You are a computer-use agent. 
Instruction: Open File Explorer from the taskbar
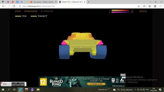click(38, 90)
